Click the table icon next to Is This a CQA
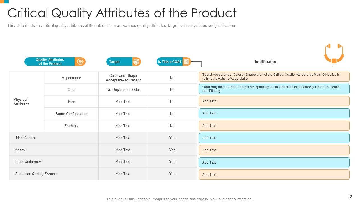Screen dimensions: 359x202 pos(187,62)
